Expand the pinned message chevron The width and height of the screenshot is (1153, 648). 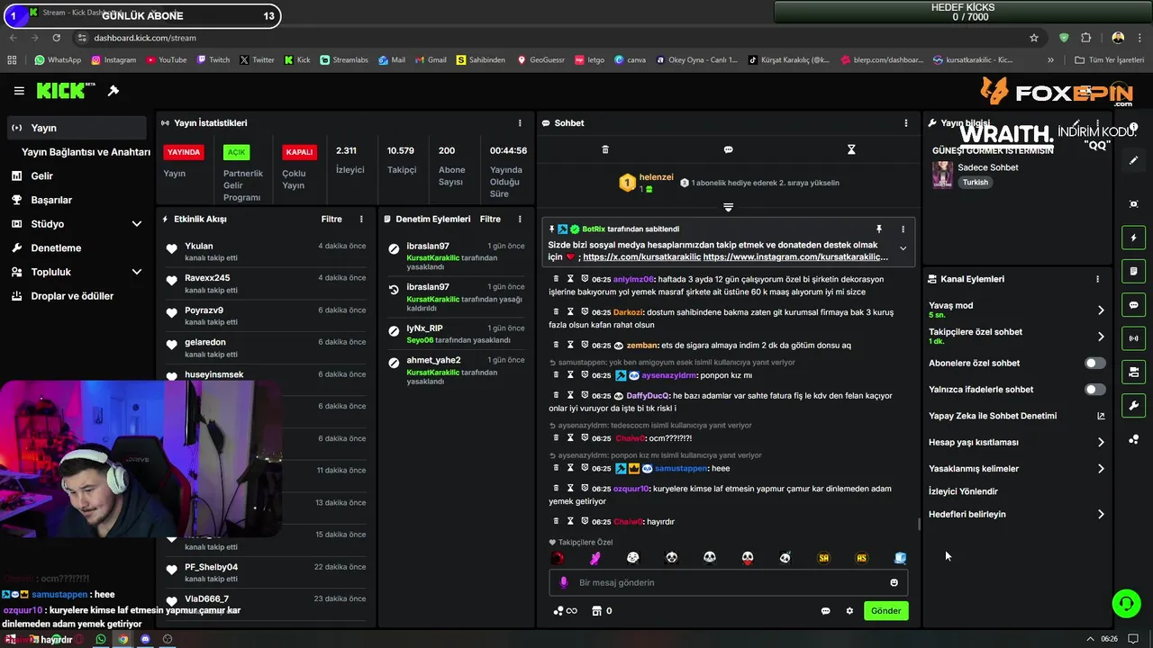coord(903,249)
